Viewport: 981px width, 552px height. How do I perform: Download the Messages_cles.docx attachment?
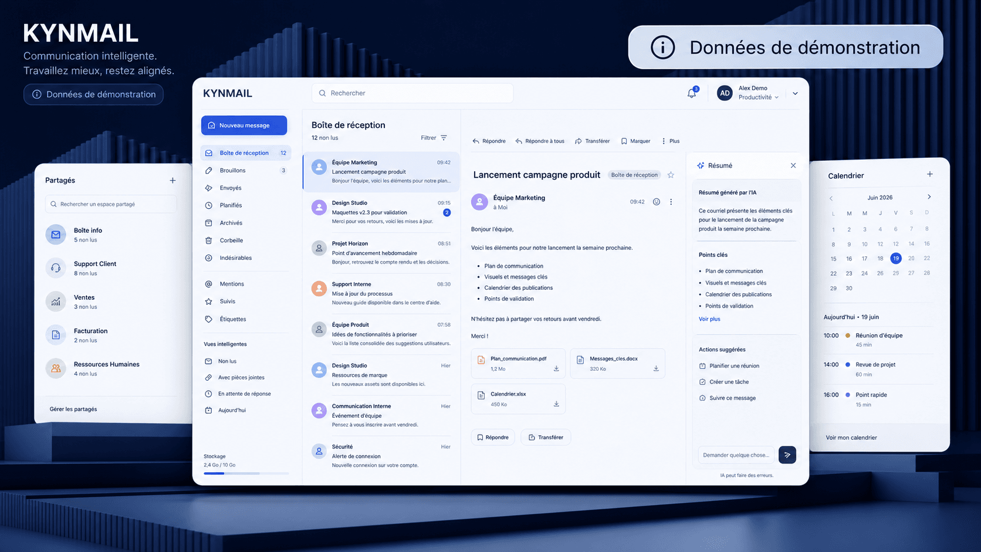point(656,369)
